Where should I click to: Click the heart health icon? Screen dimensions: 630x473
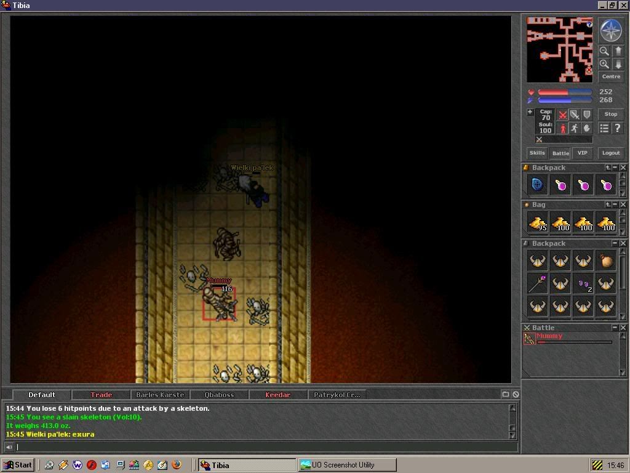click(x=531, y=92)
